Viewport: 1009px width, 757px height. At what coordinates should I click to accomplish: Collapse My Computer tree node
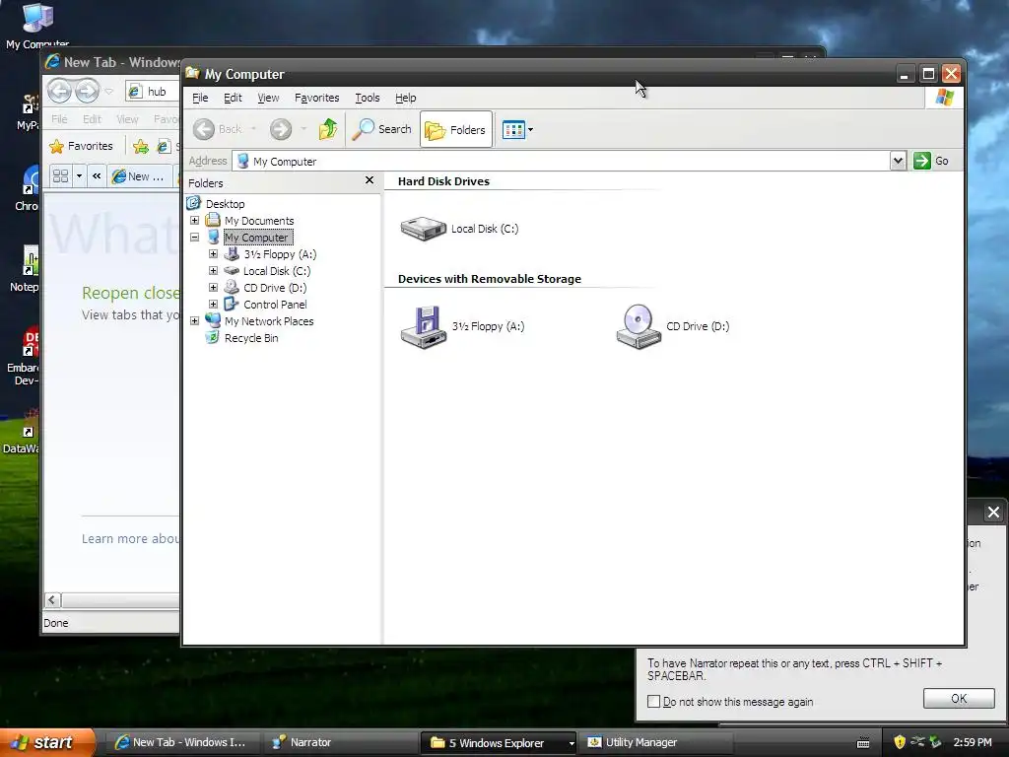(x=194, y=237)
